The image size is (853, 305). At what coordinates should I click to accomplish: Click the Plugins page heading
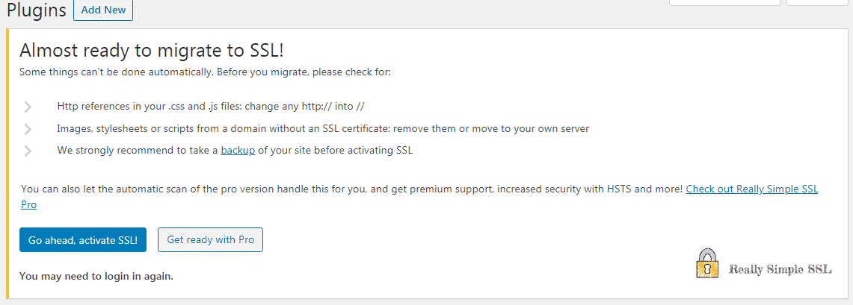pyautogui.click(x=35, y=10)
